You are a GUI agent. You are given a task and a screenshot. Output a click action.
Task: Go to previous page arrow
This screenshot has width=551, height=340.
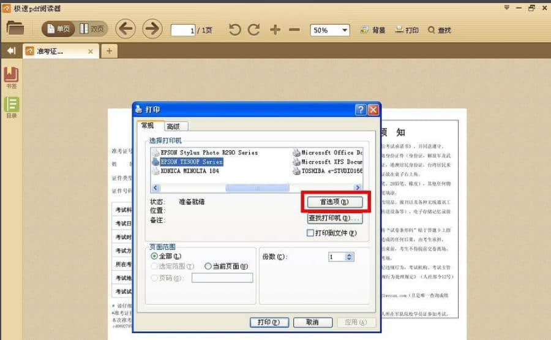[126, 29]
